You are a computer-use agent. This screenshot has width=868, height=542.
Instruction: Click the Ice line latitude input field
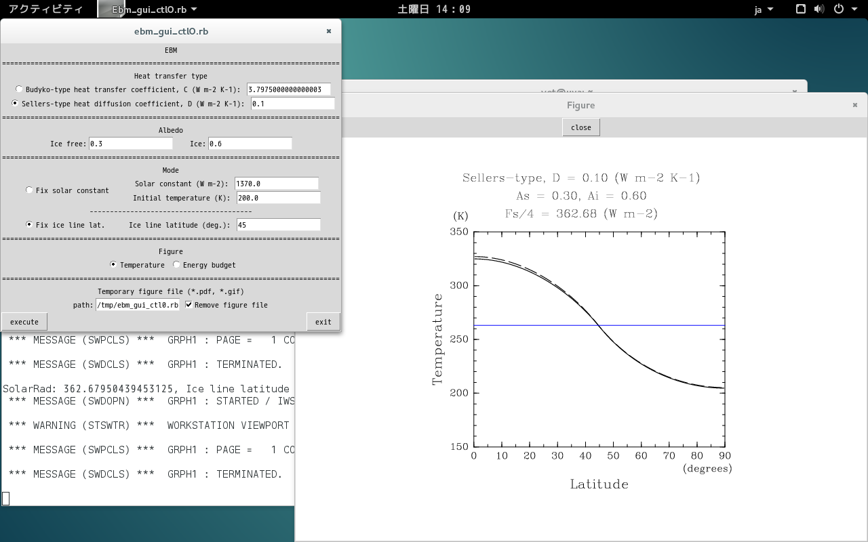(x=278, y=225)
